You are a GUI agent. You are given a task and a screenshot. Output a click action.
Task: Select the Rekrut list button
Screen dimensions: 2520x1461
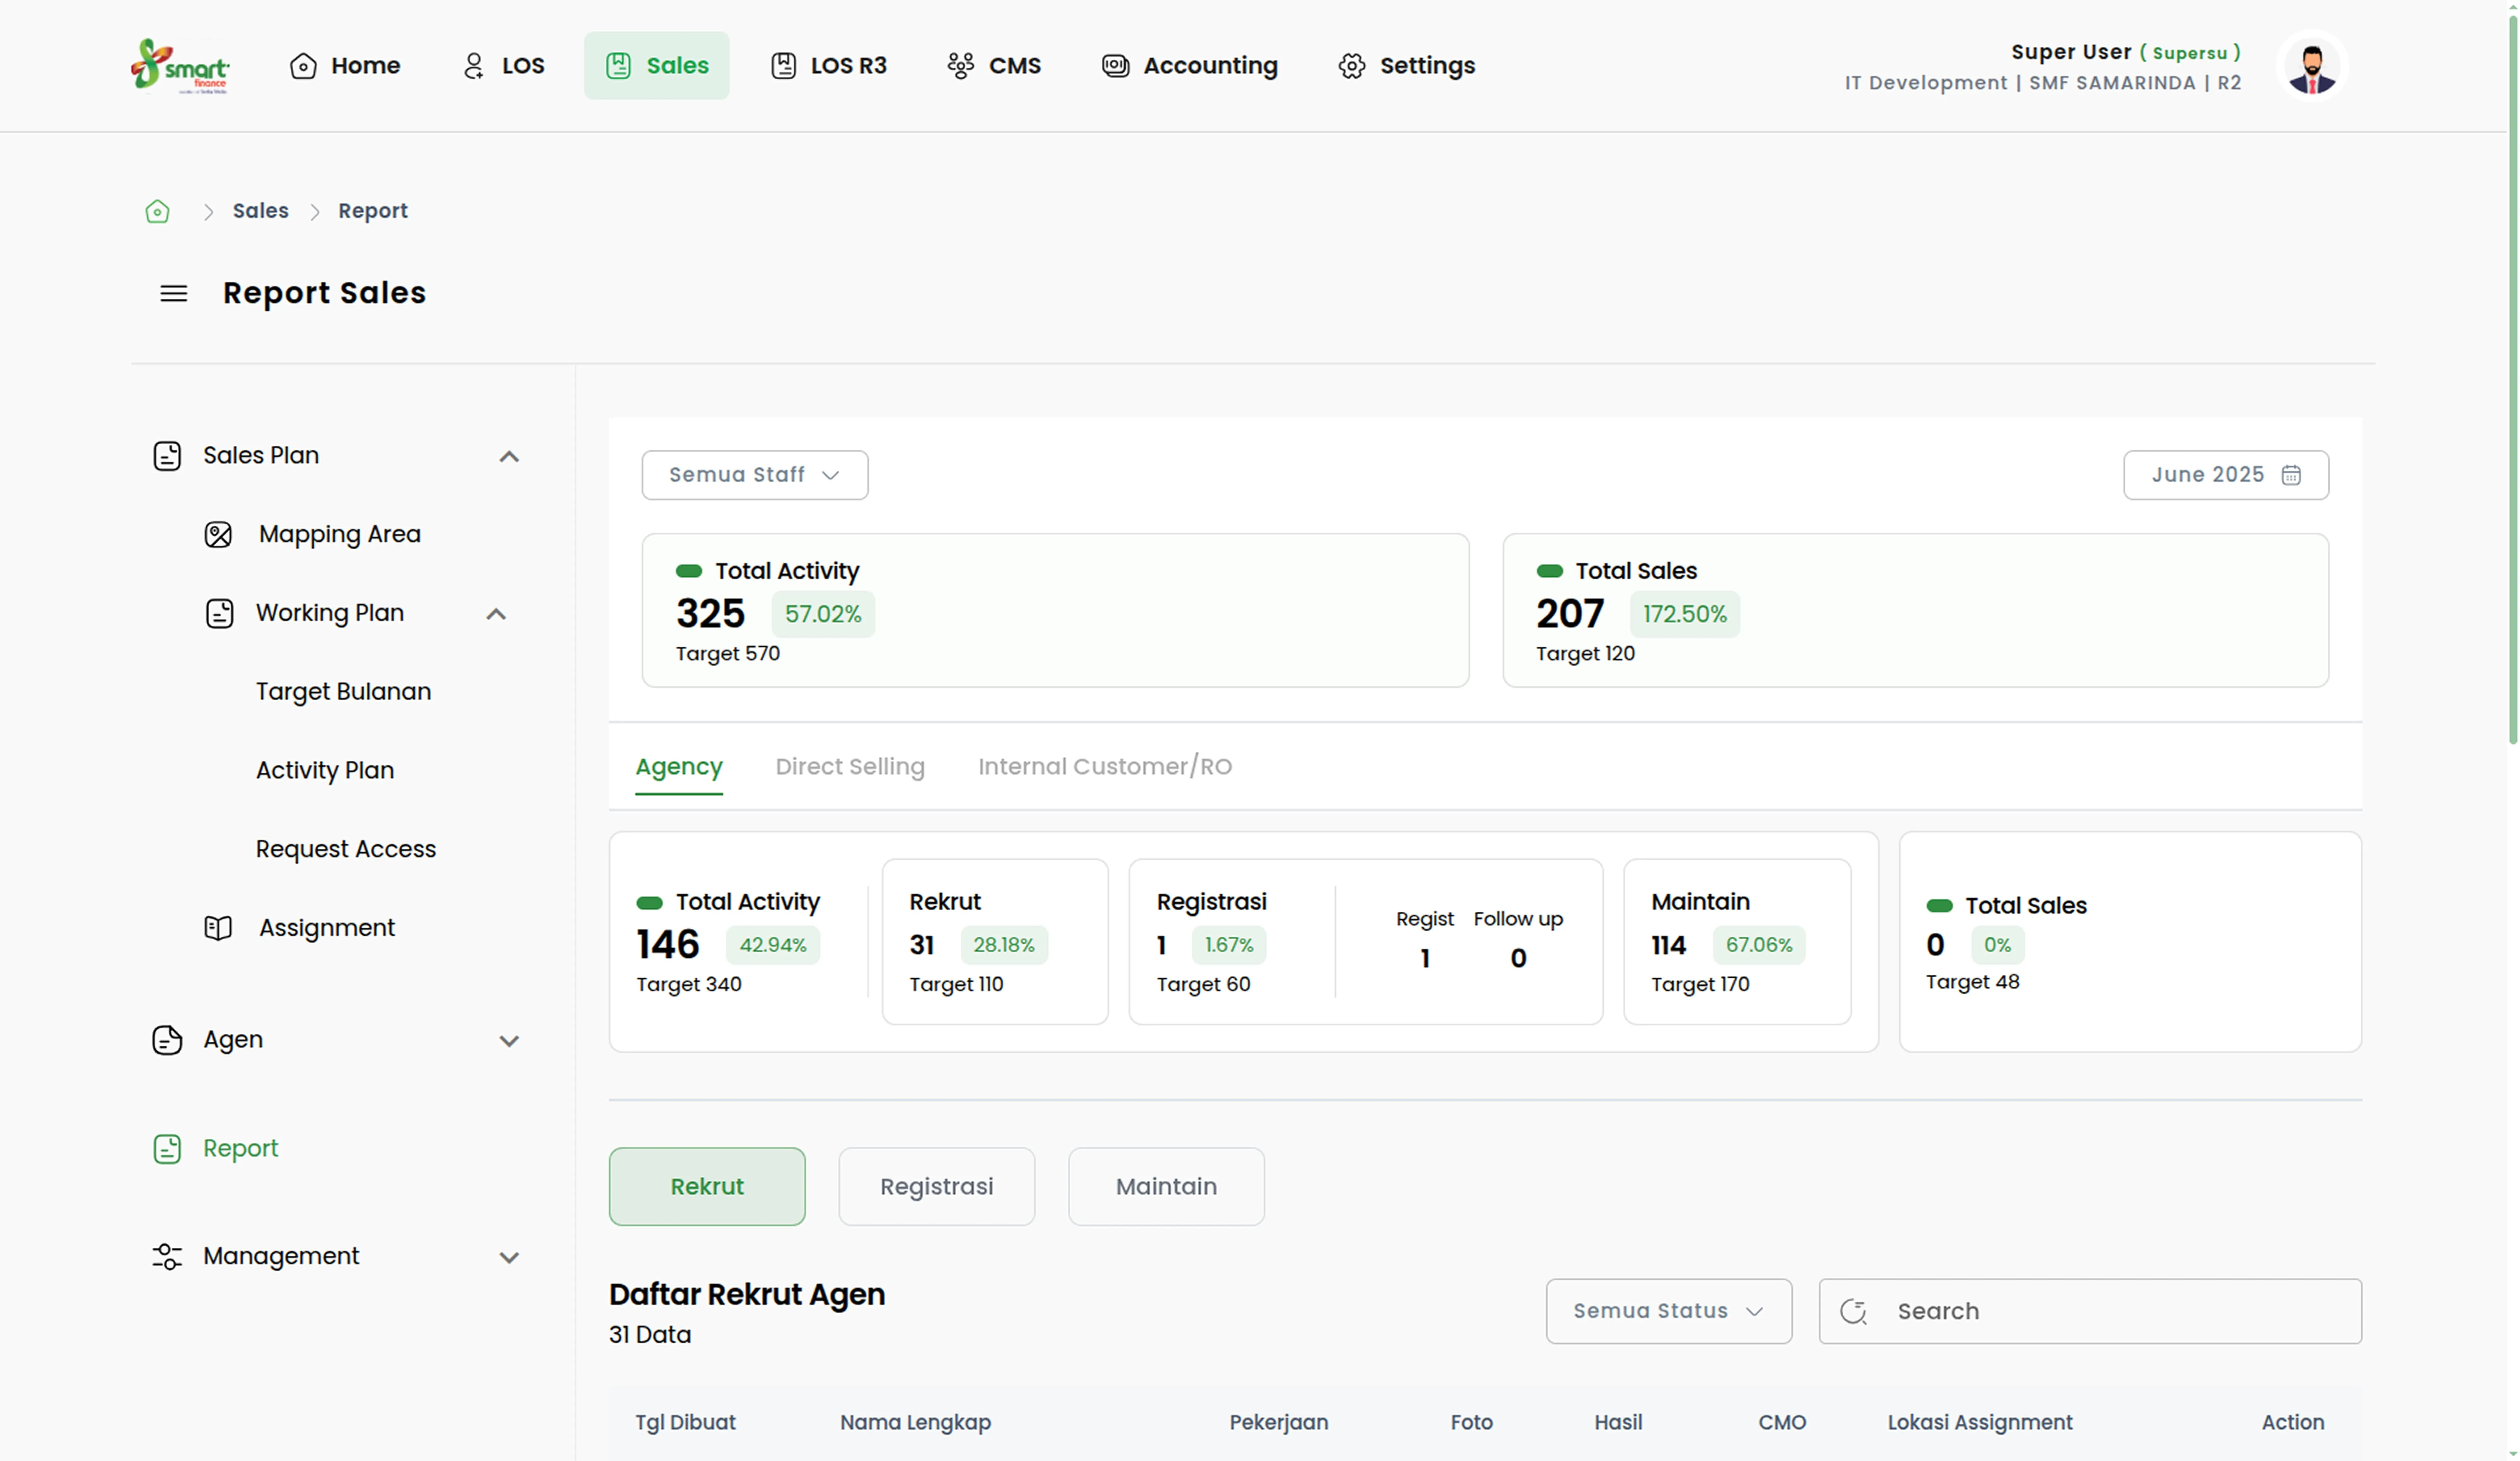[707, 1187]
